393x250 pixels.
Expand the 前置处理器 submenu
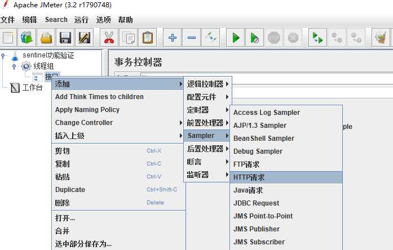point(207,123)
